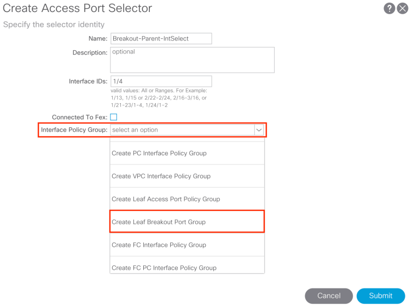Enable the Connected To Fex checkbox
This screenshot has width=413, height=307.
coord(114,117)
